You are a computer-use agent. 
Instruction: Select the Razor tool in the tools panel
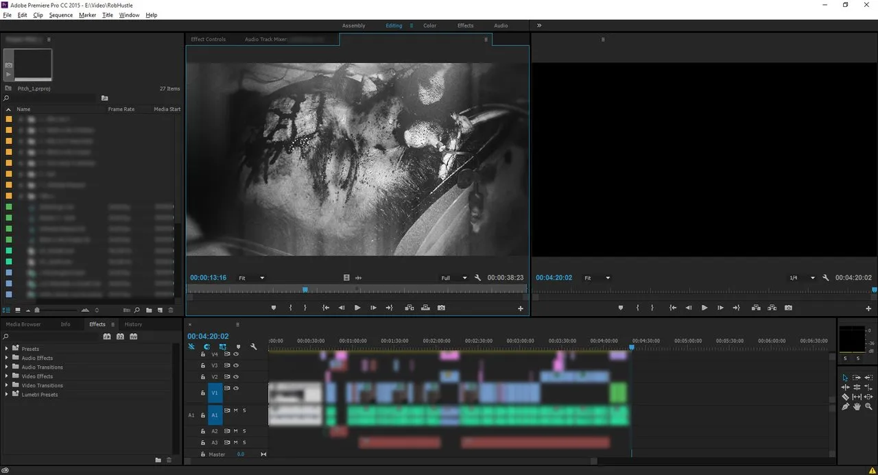[845, 397]
